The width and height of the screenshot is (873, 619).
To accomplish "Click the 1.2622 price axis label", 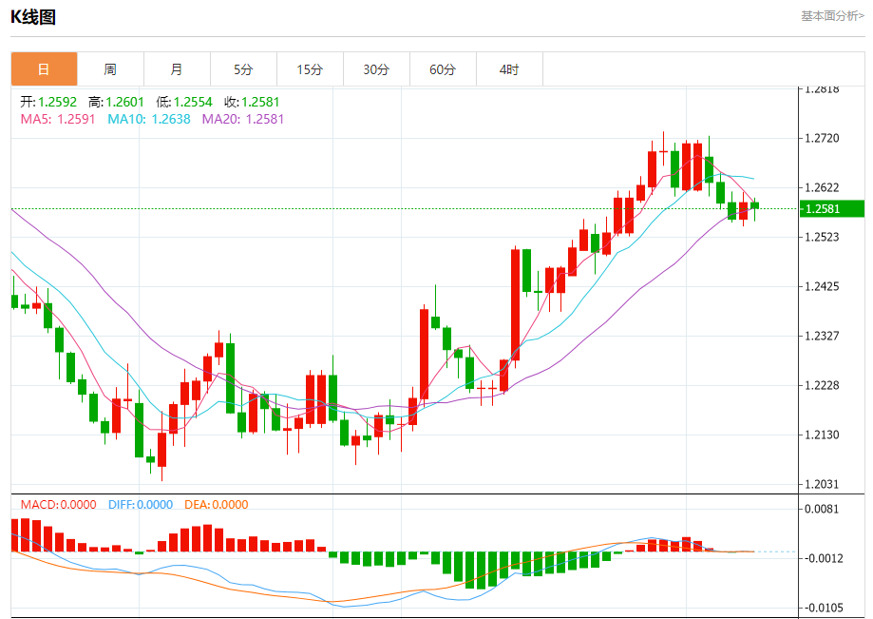I will click(823, 187).
